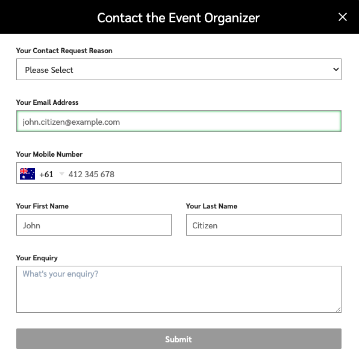
Task: Click the Your Mobile Number label
Action: (x=49, y=154)
